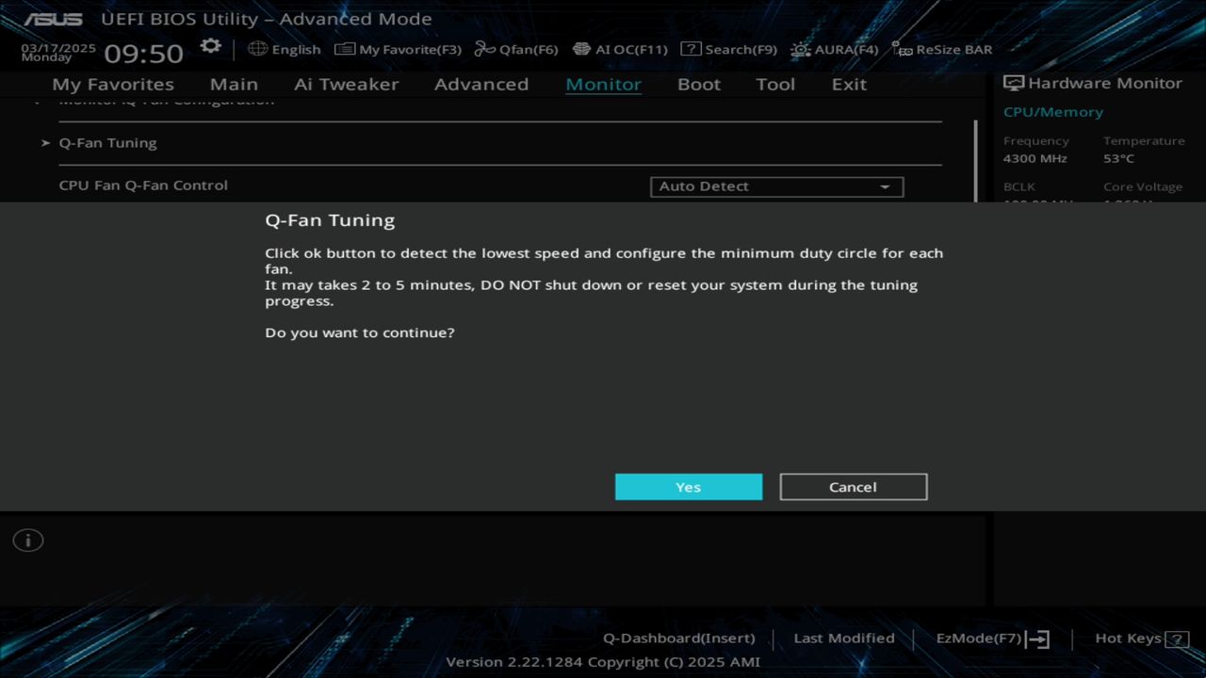Open the Tool tab
The height and width of the screenshot is (678, 1206).
pos(775,84)
